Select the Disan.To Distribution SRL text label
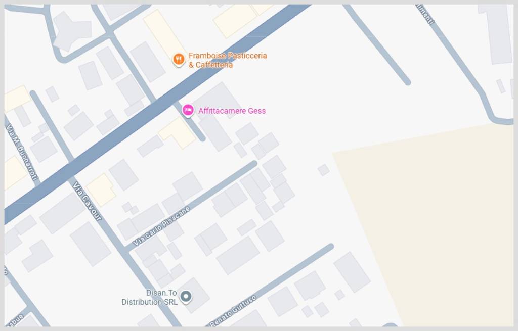This screenshot has height=331, width=518. (x=149, y=297)
